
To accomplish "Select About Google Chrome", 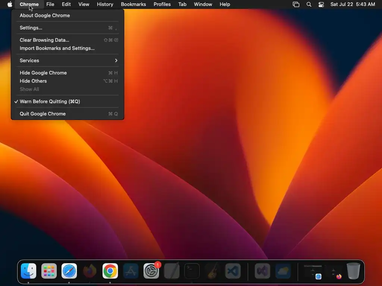I will pyautogui.click(x=68, y=15).
